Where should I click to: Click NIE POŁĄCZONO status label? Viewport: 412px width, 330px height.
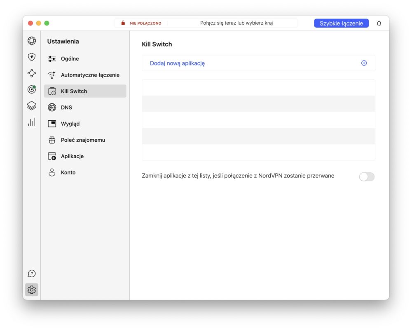click(x=145, y=23)
